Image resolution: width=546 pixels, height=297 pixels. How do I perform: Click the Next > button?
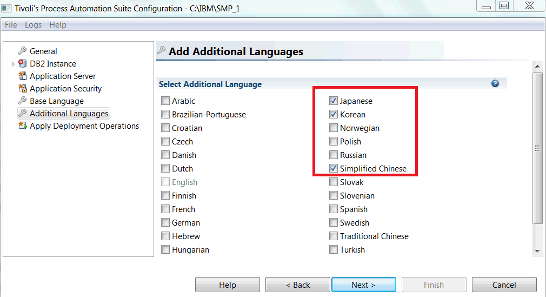tap(363, 285)
